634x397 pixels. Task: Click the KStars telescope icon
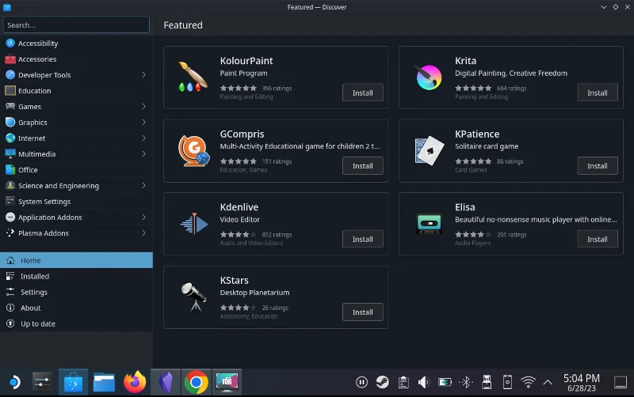click(193, 297)
